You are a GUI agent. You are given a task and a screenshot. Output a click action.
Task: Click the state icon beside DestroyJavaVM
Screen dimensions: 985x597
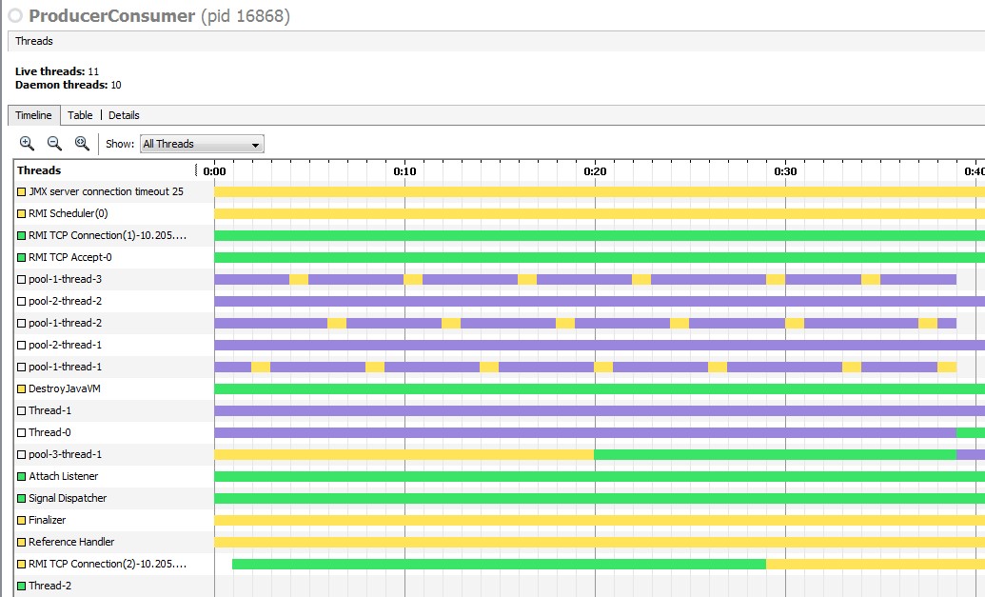click(22, 388)
